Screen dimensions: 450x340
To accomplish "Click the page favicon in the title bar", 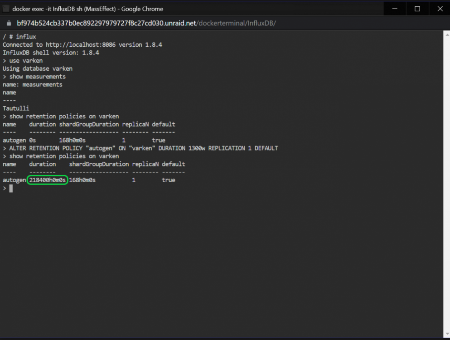I will [x=6, y=9].
